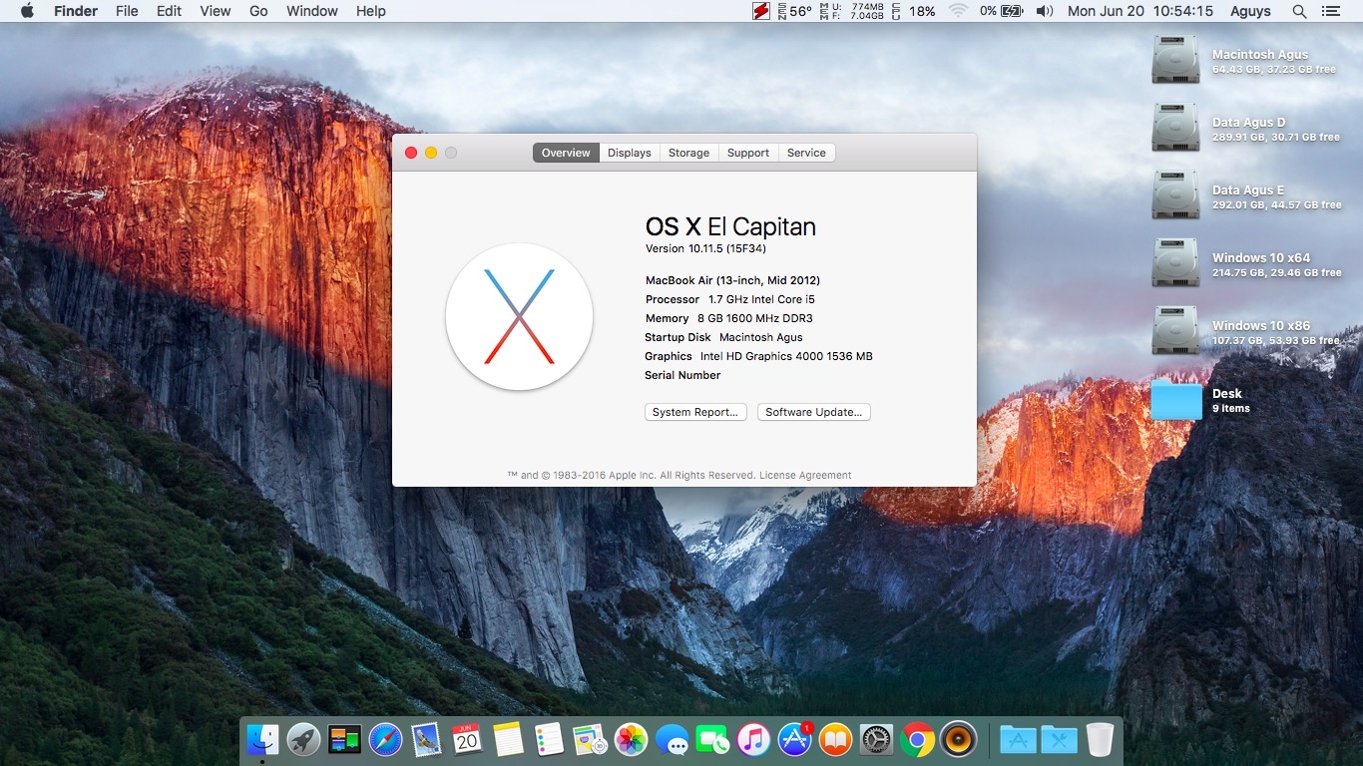
Task: Open Spotlight search magnifier
Action: click(x=1299, y=11)
